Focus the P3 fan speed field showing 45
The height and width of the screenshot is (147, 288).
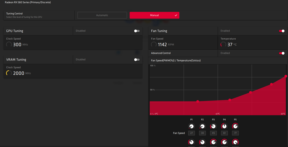tap(213, 133)
